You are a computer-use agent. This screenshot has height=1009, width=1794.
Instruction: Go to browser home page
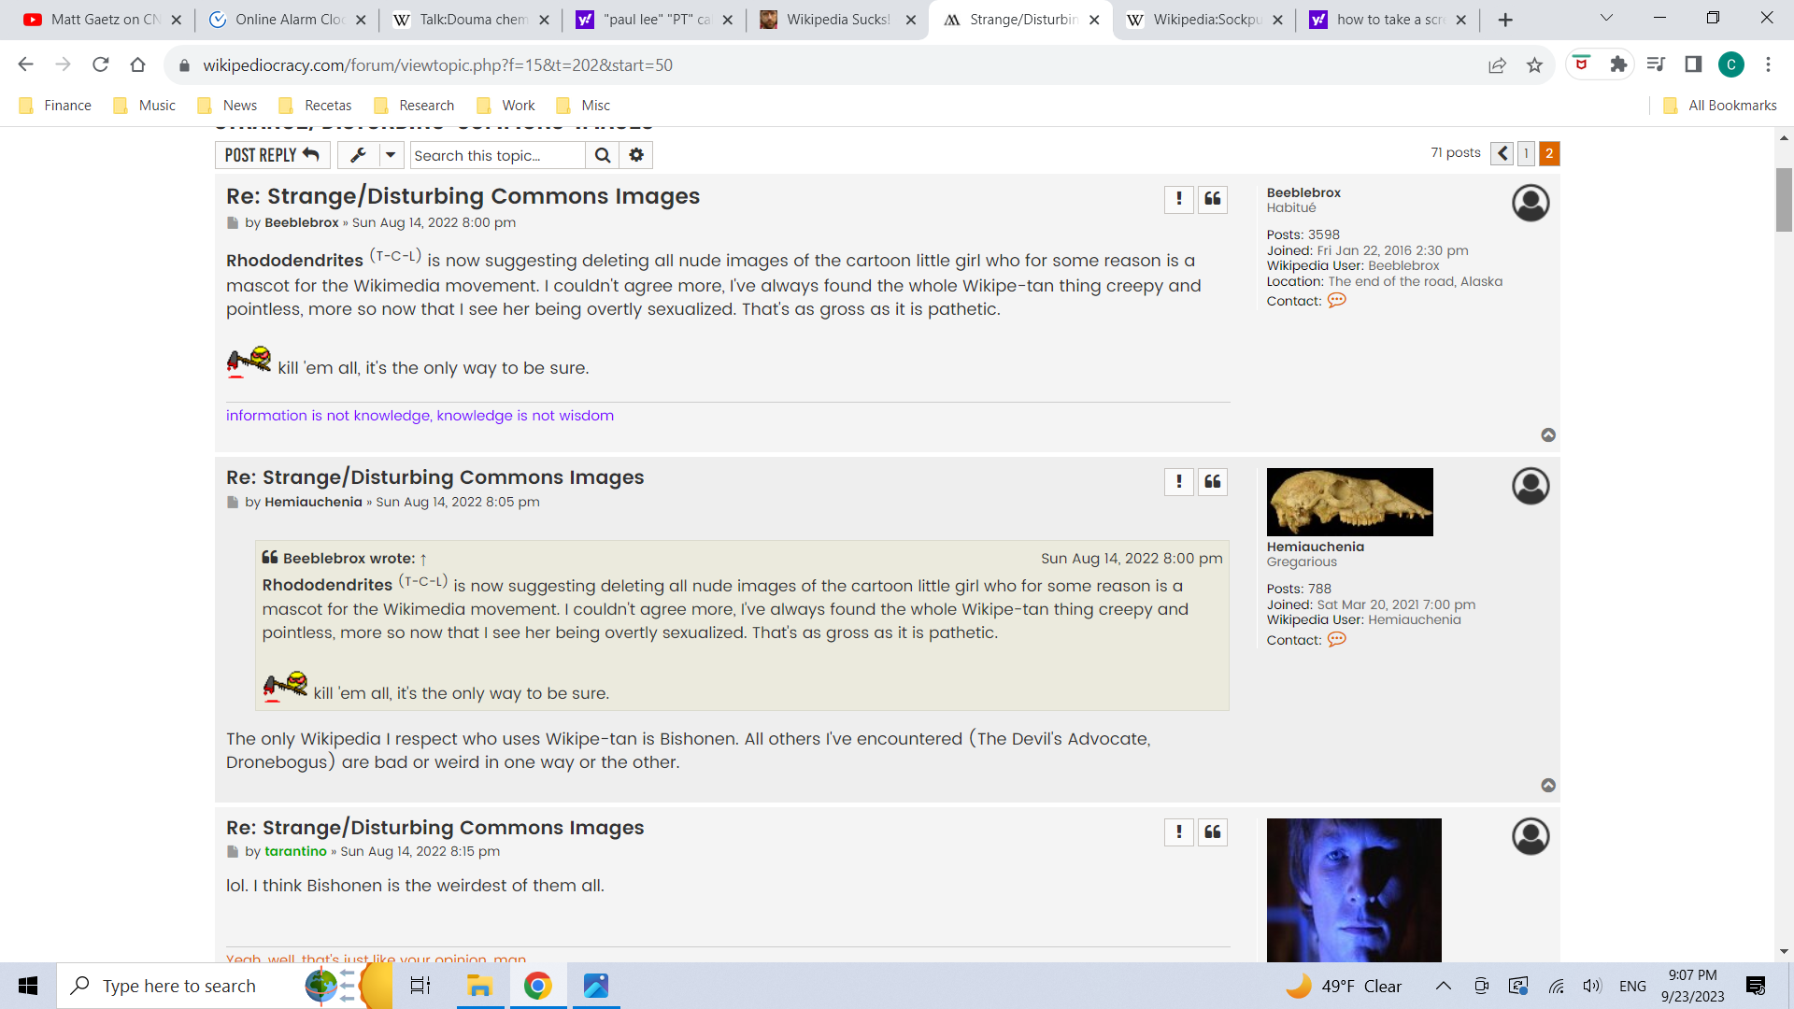point(138,64)
